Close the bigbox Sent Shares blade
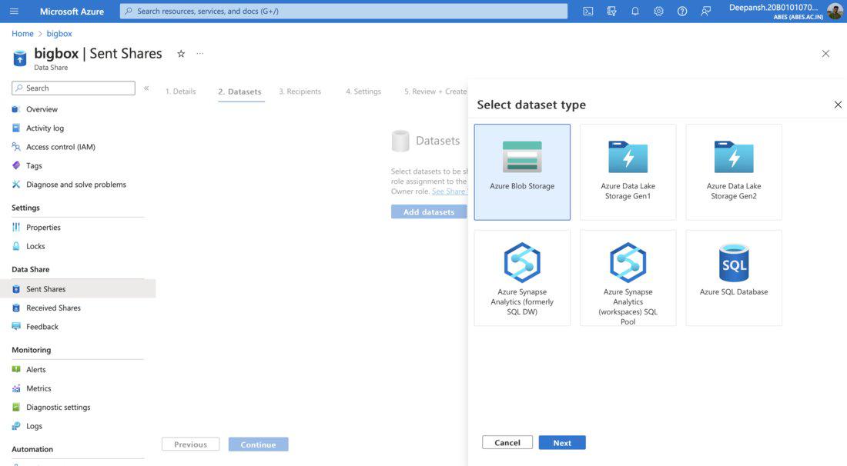Screen dimensions: 847x466 (825, 53)
